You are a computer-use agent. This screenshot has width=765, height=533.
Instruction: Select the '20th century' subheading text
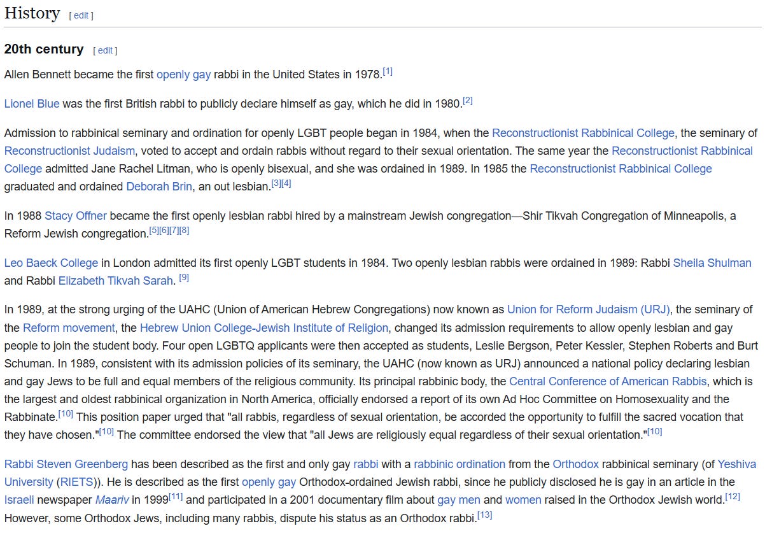coord(43,49)
